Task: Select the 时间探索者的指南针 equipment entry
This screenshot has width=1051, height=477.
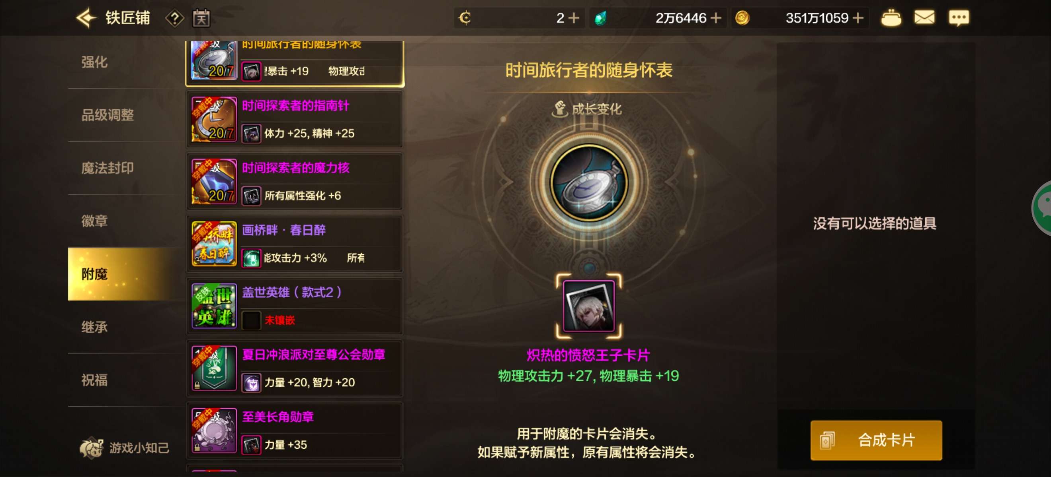Action: click(295, 120)
